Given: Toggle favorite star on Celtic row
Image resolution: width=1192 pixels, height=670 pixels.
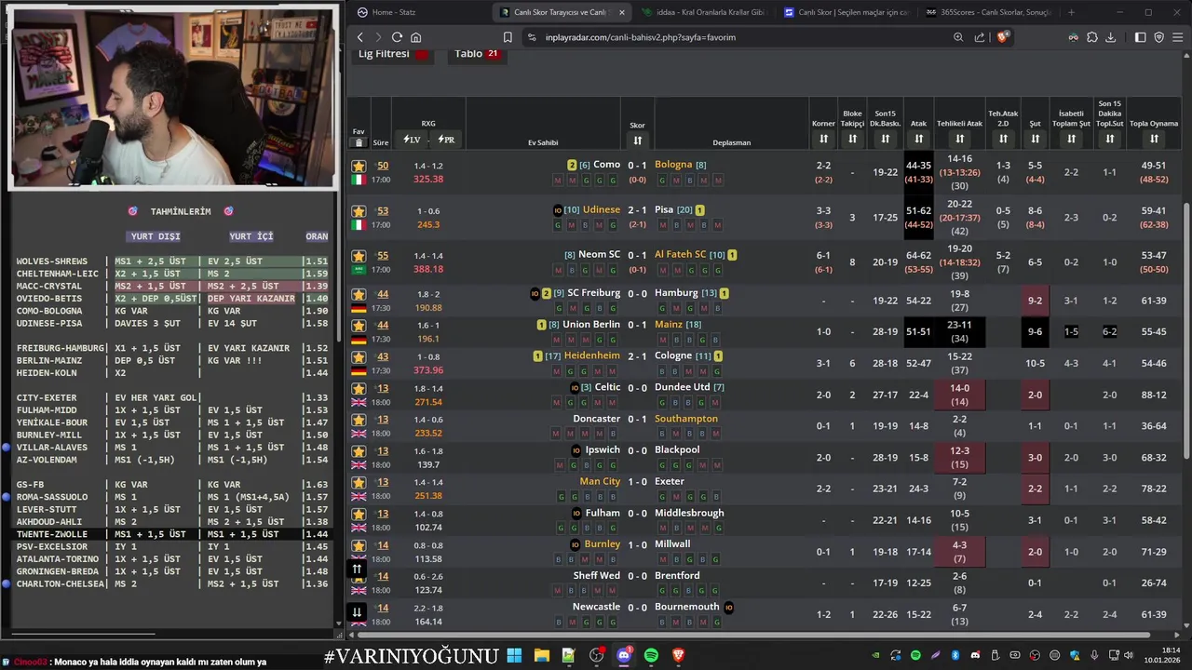Looking at the screenshot, I should (x=359, y=389).
